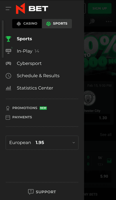Click the sidebar vertical scrollbar
This screenshot has height=200, width=116.
[x=3, y=39]
